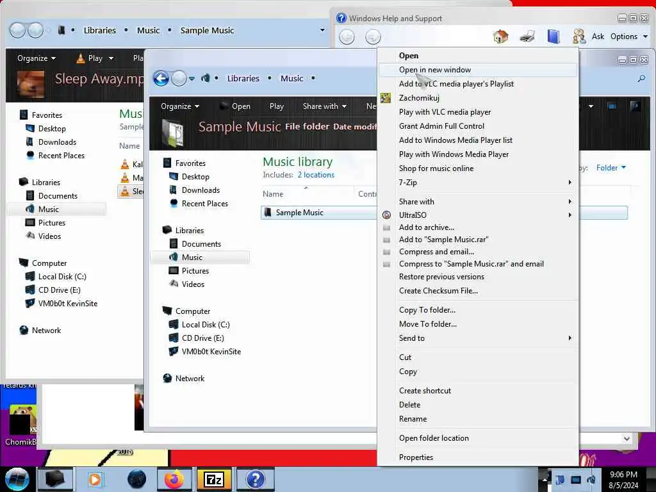Screen dimensions: 656x492
Task: Expand the Send to submenu
Action: 478,338
